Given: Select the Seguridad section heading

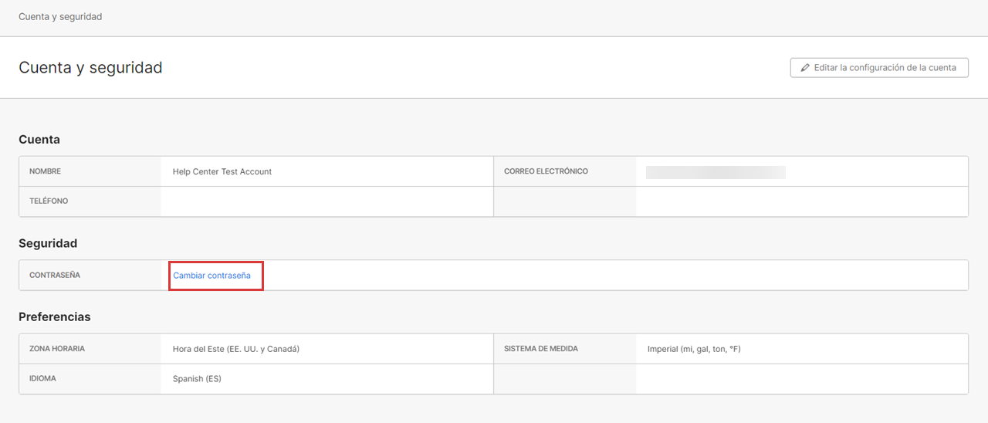Looking at the screenshot, I should (48, 243).
